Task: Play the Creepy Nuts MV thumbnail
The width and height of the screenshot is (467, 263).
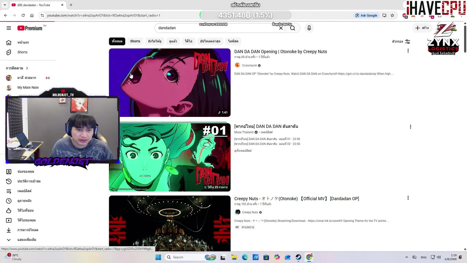Action: [170, 224]
